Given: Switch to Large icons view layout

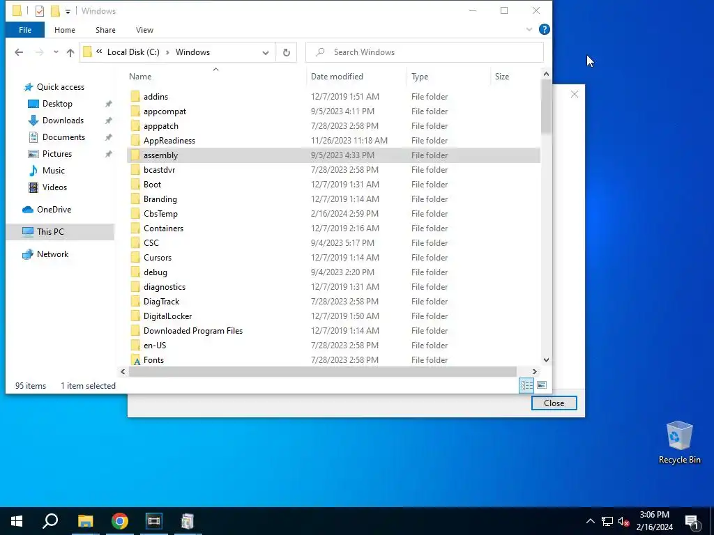Looking at the screenshot, I should pyautogui.click(x=541, y=385).
